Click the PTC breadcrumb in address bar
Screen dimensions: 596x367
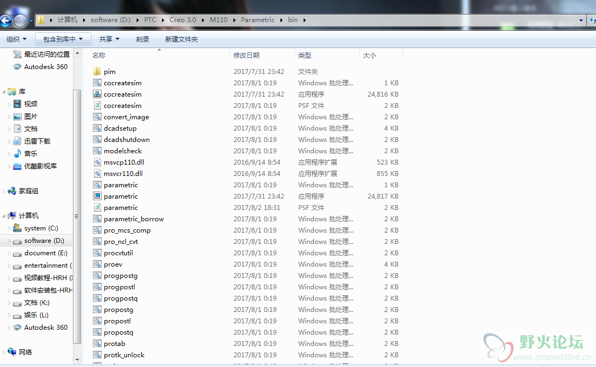click(150, 20)
